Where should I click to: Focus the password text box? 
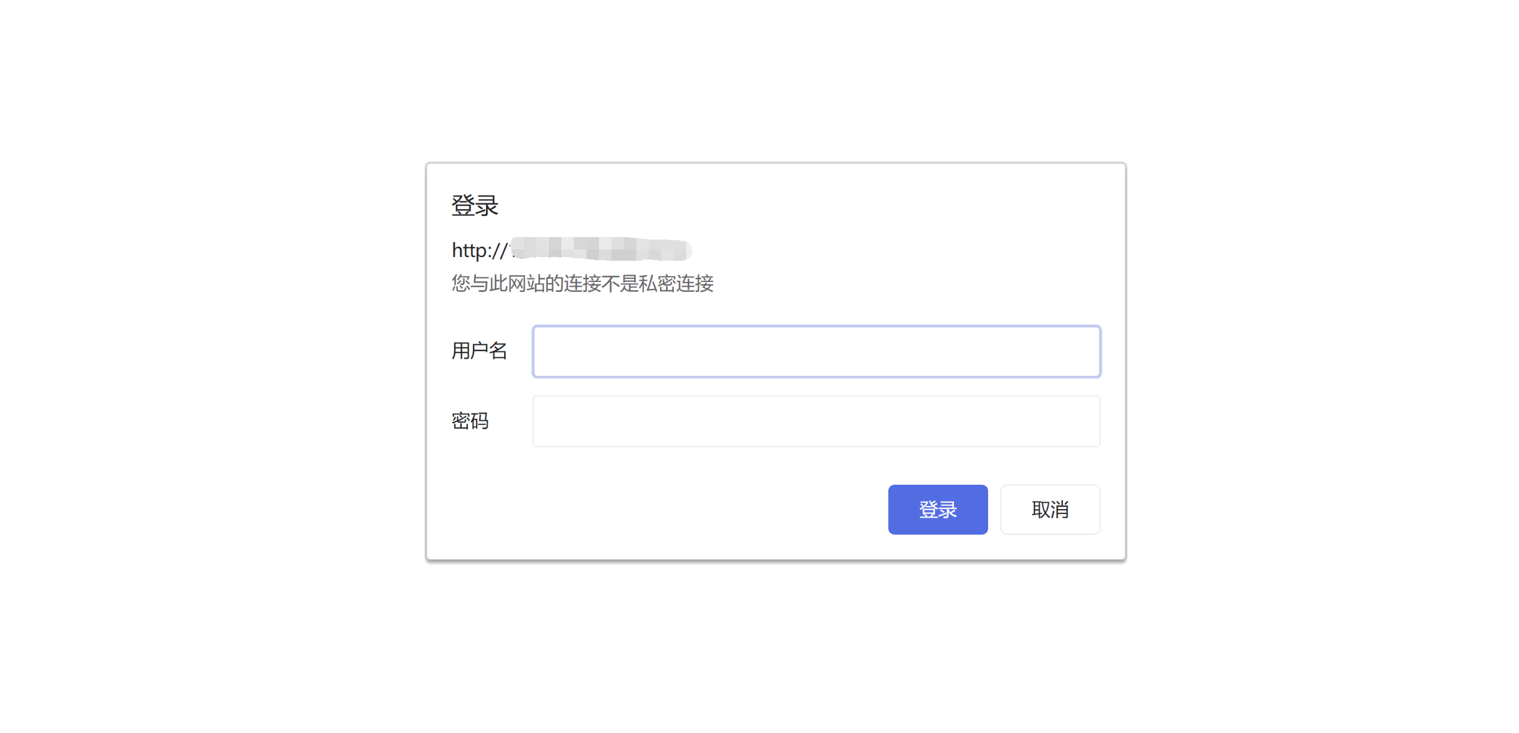click(x=816, y=421)
